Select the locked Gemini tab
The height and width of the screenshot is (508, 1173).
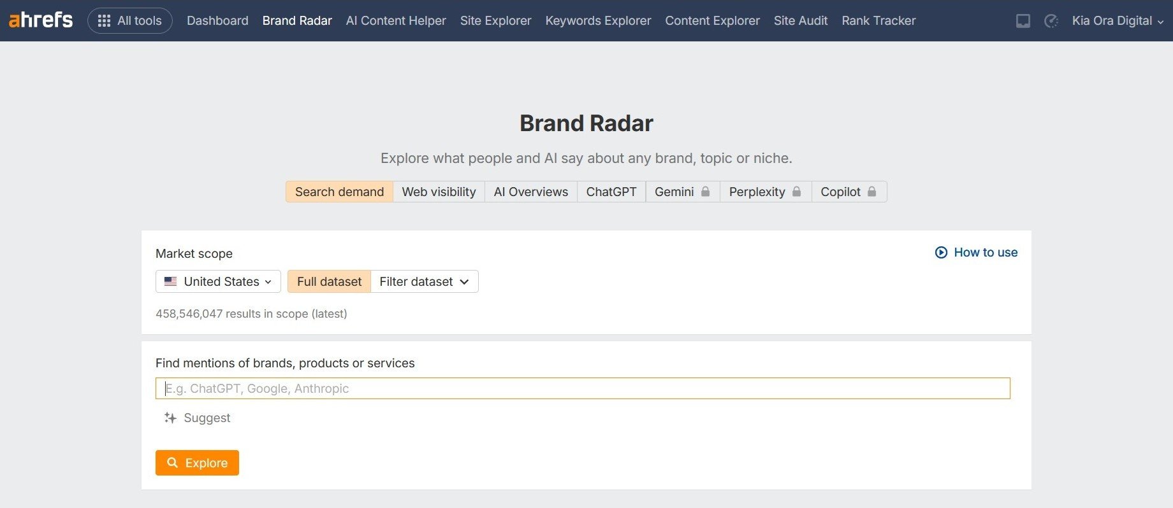point(682,192)
